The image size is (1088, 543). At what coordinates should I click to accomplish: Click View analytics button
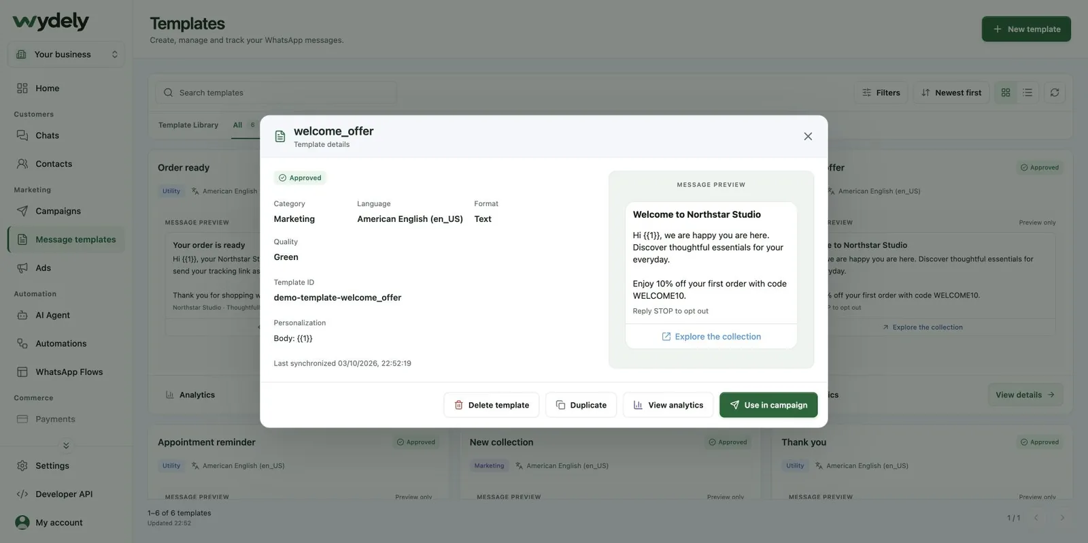pyautogui.click(x=668, y=405)
